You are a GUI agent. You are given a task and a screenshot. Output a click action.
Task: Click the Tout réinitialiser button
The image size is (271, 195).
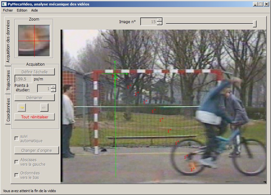pos(34,117)
